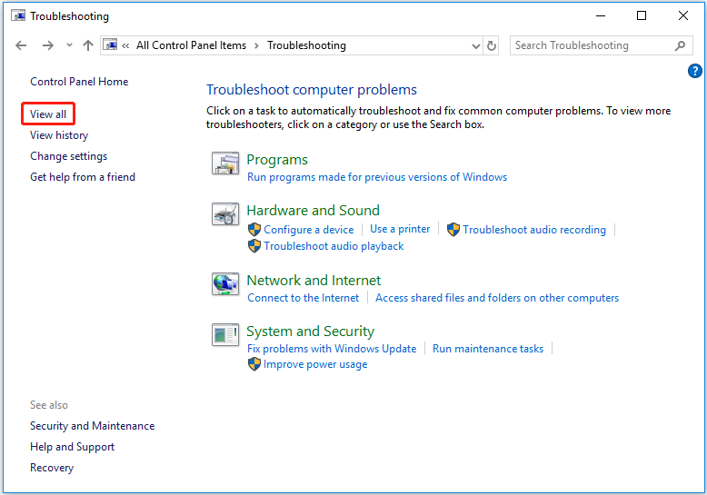Viewport: 707px width, 495px height.
Task: Choose Improve power usage
Action: [315, 364]
